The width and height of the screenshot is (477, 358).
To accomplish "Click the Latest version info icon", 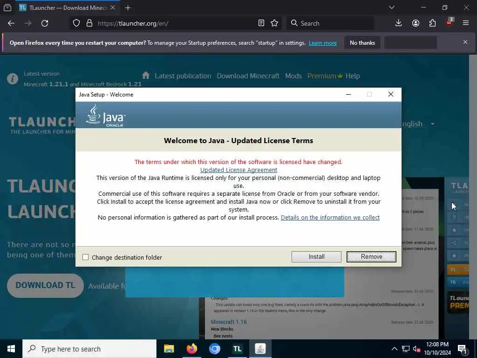I will (13, 79).
